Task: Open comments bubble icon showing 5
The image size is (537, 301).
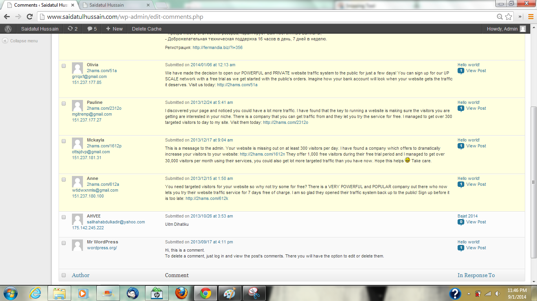Action: 92,29
